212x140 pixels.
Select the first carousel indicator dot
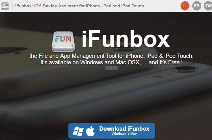point(109,68)
